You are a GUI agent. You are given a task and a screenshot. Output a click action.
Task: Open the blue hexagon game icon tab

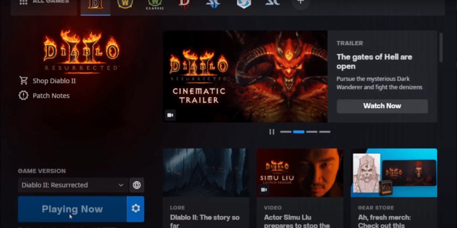pyautogui.click(x=244, y=4)
